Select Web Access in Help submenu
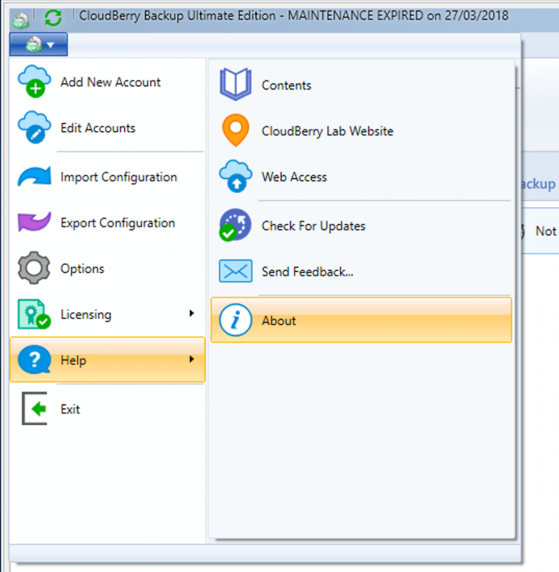 tap(362, 177)
